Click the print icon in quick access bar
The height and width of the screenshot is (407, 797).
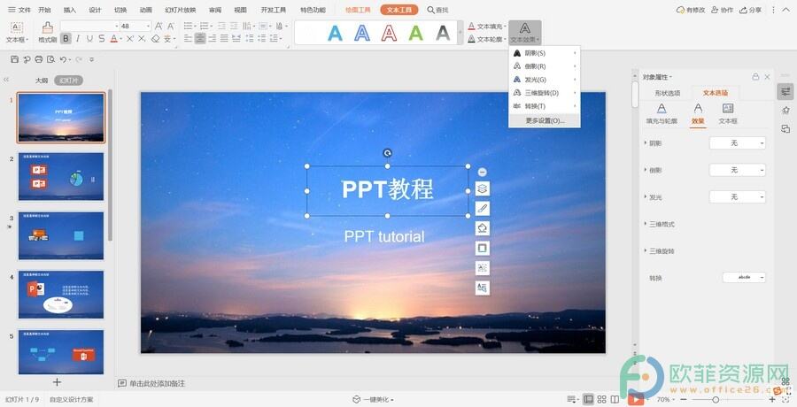pos(39,59)
